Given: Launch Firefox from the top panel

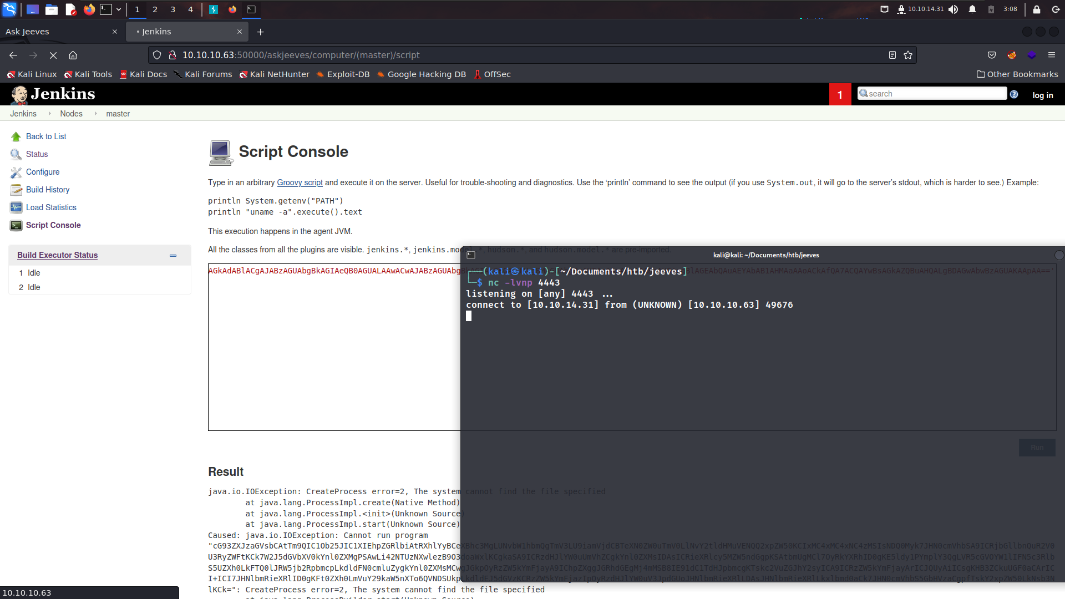Looking at the screenshot, I should tap(89, 9).
